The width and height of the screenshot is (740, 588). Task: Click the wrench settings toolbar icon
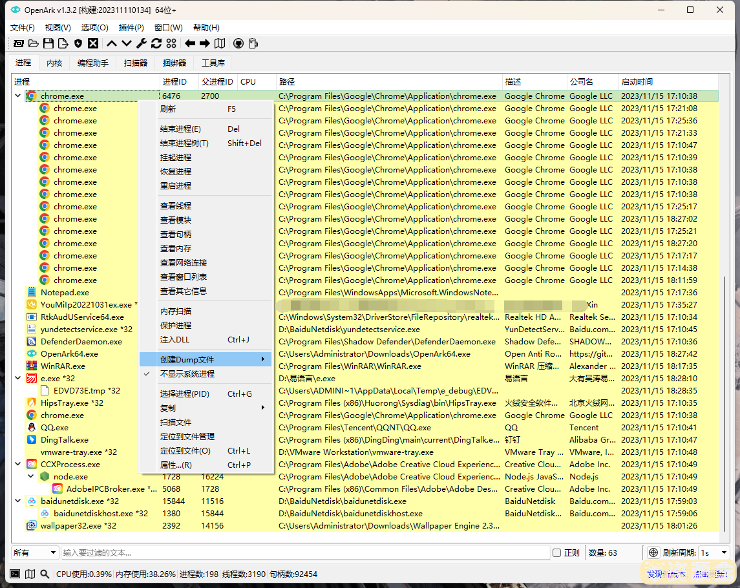click(x=141, y=43)
